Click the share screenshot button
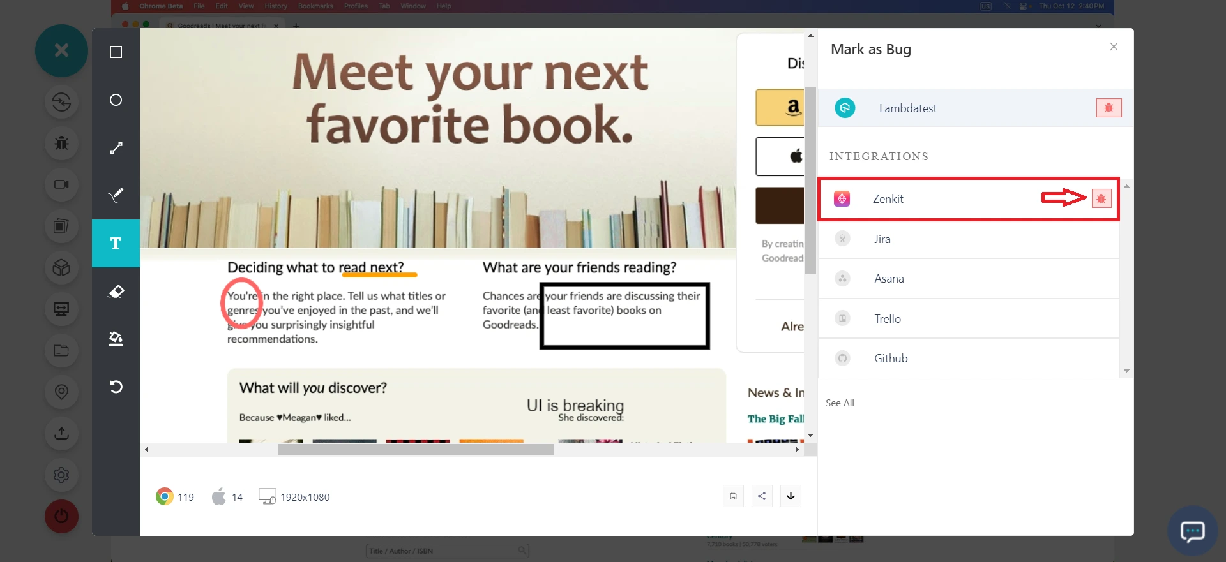 [x=762, y=496]
